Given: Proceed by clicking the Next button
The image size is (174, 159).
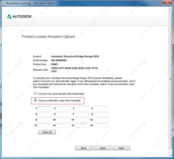Looking at the screenshot, I should (x=121, y=148).
